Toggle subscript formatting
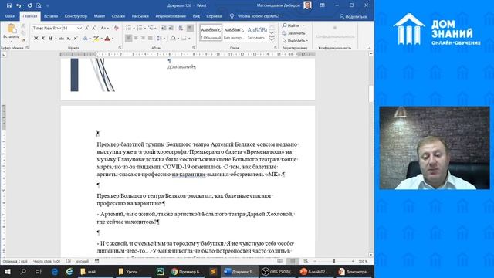Viewport: 494px width, 278px height. pyautogui.click(x=69, y=38)
